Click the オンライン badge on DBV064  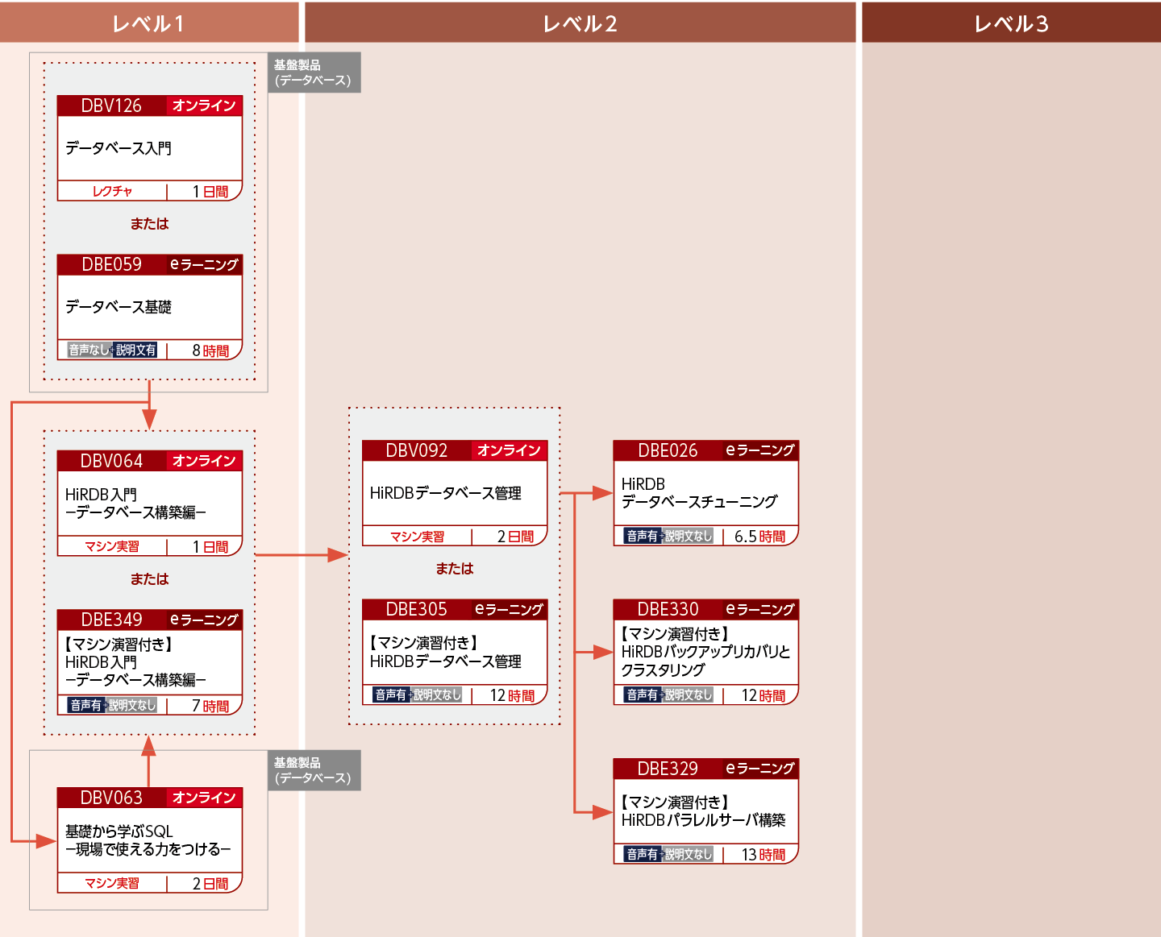204,461
